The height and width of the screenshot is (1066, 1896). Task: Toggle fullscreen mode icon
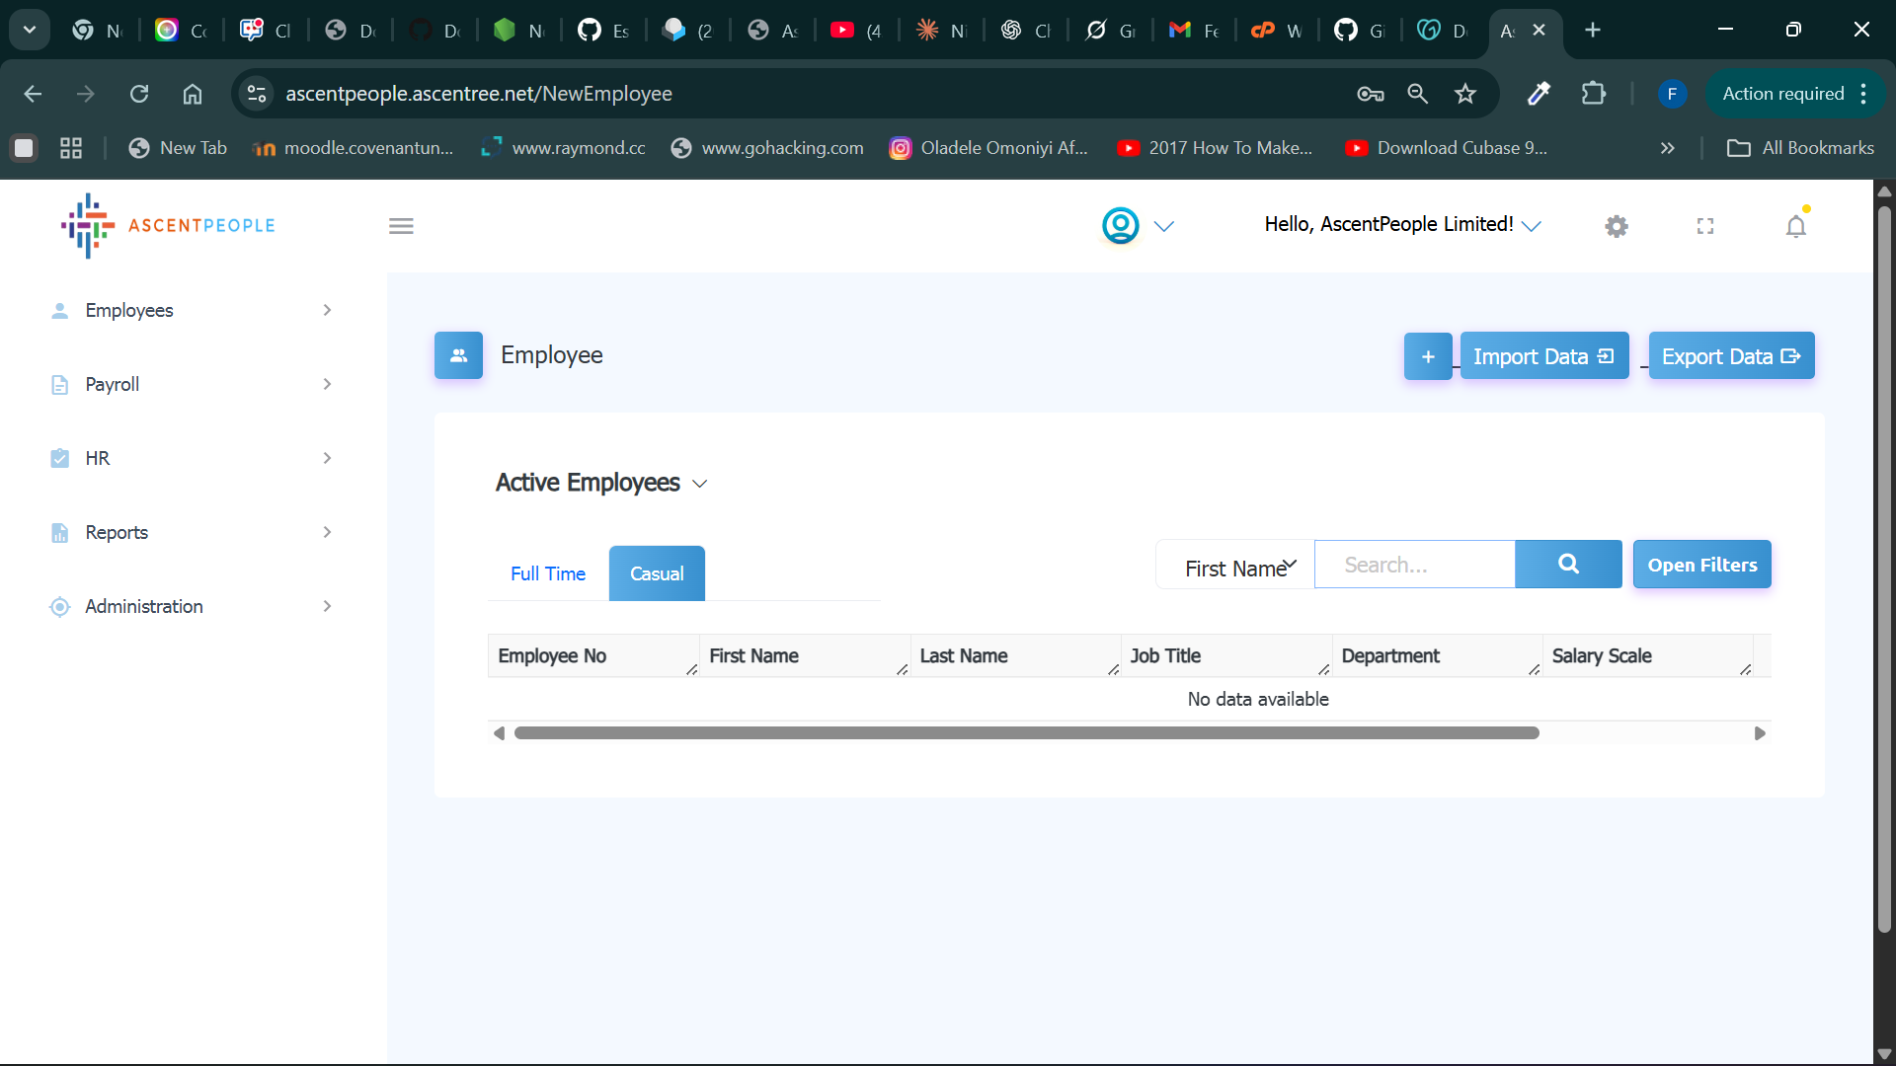tap(1705, 226)
